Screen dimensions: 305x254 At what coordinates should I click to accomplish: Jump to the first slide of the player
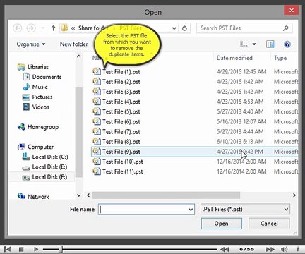[x=8, y=249]
